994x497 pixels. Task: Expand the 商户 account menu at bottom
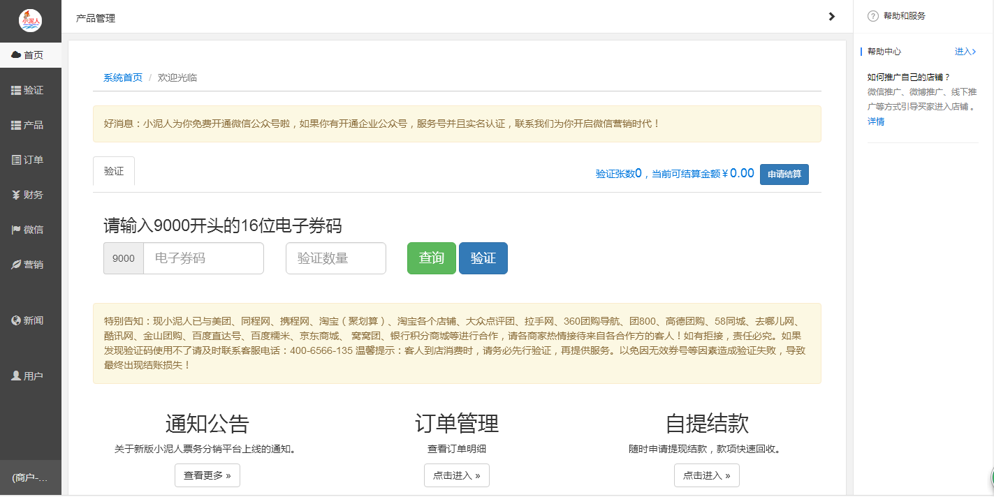(x=30, y=478)
